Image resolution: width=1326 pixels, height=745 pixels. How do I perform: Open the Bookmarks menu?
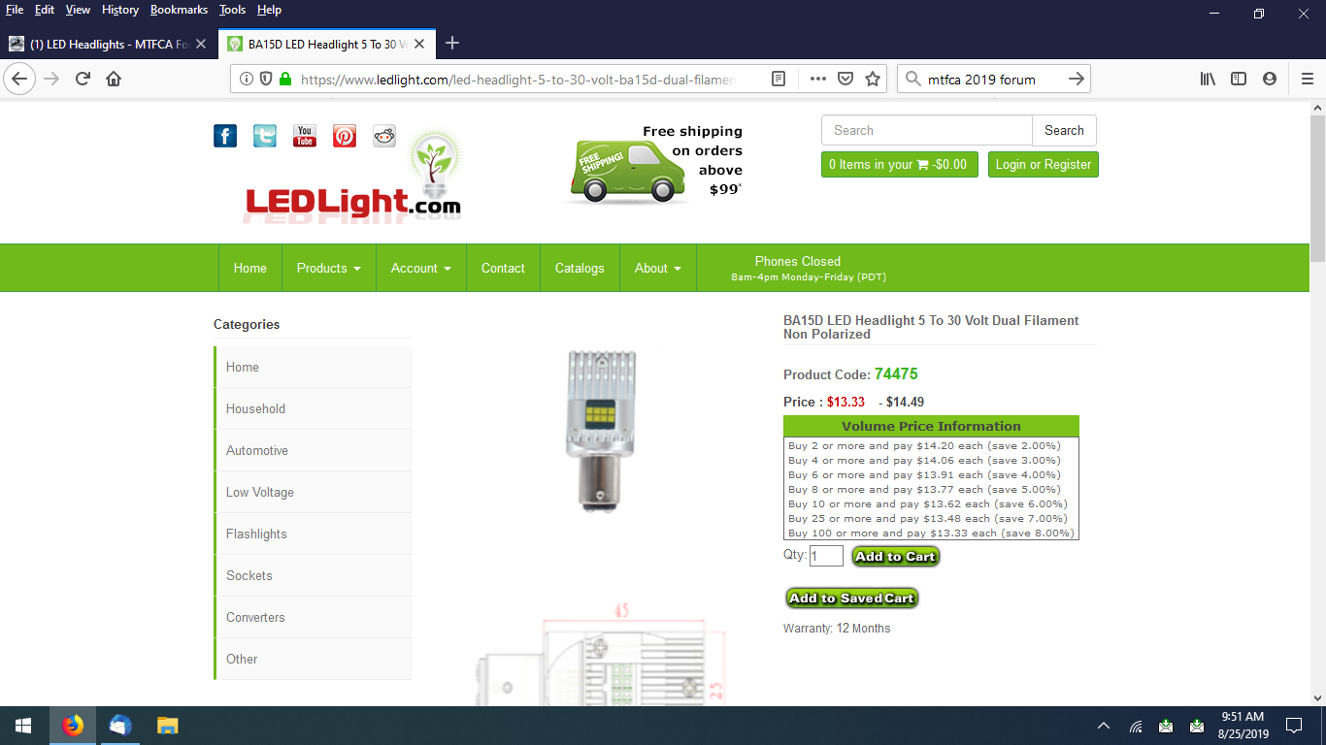point(179,10)
